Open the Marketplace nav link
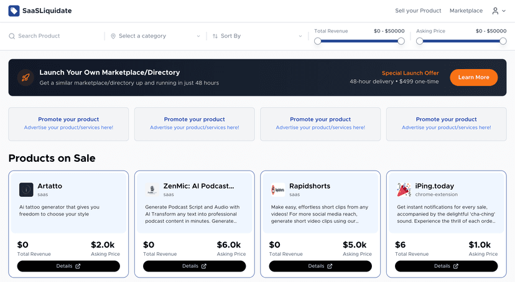Viewport: 515px width, 282px height. [x=466, y=11]
